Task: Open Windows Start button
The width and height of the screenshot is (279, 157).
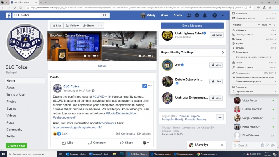Action: (3, 154)
